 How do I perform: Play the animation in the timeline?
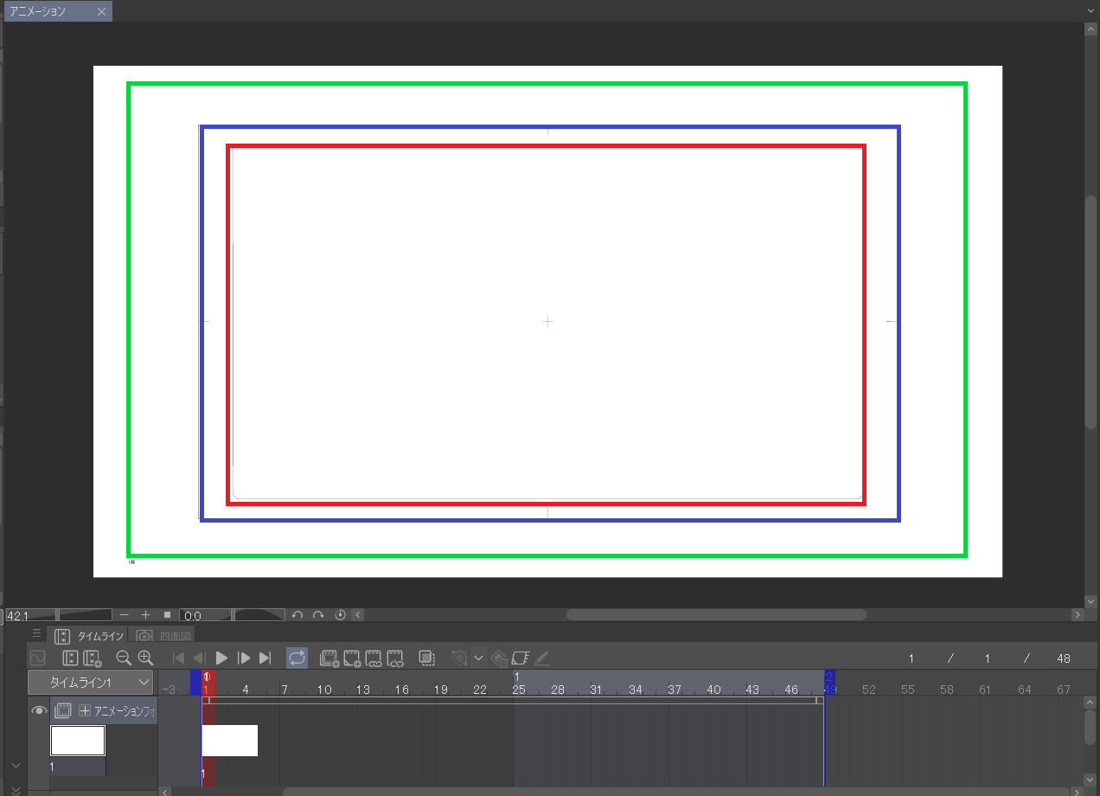pos(221,658)
